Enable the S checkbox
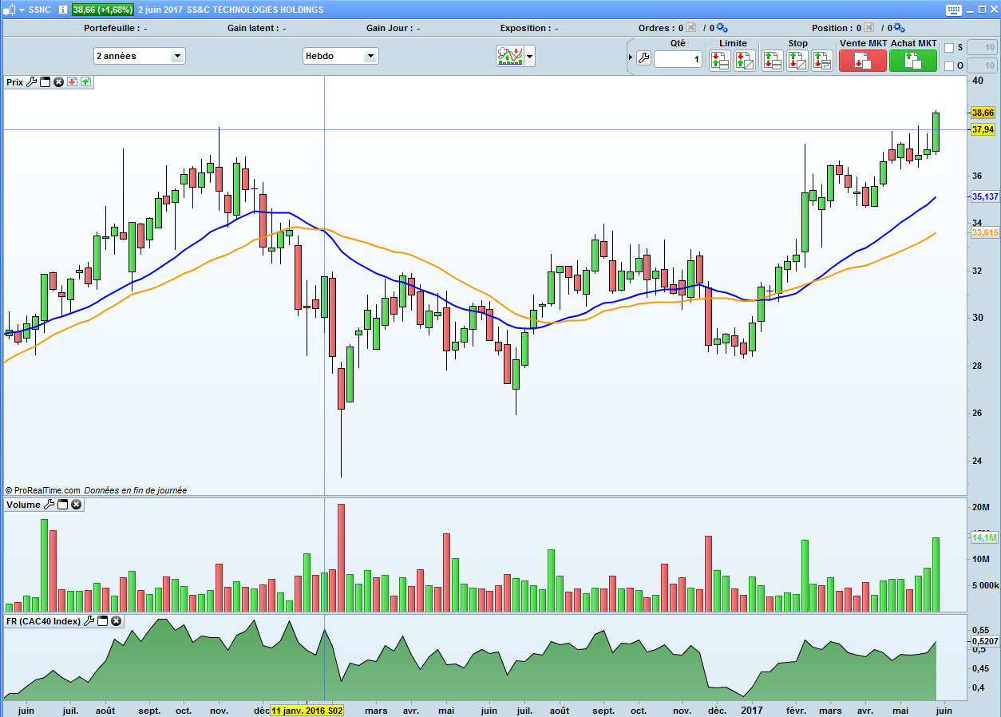The image size is (1001, 717). pyautogui.click(x=949, y=48)
